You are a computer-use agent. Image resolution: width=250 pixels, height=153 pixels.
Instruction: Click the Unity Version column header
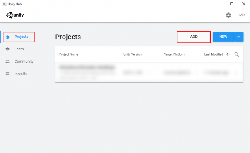132,54
